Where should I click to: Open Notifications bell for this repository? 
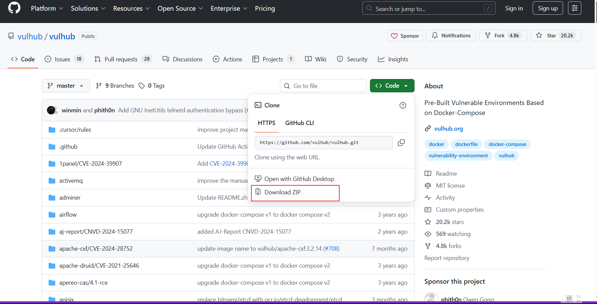[x=451, y=36]
